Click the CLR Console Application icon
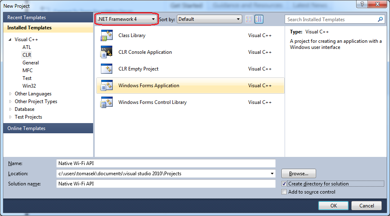The height and width of the screenshot is (216, 390). pos(107,52)
